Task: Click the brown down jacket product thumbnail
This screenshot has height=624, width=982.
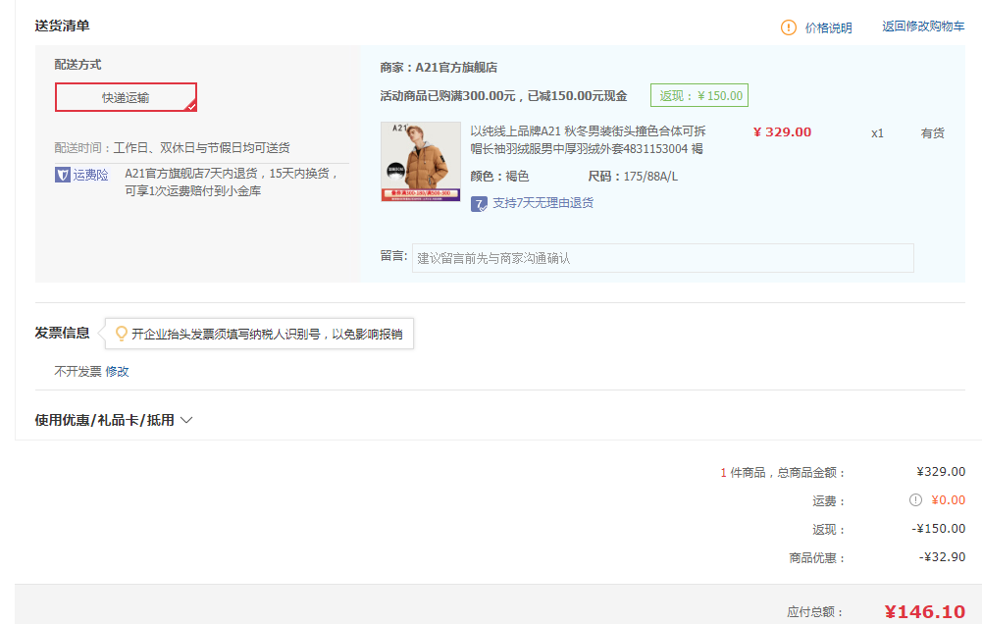Action: [x=420, y=162]
